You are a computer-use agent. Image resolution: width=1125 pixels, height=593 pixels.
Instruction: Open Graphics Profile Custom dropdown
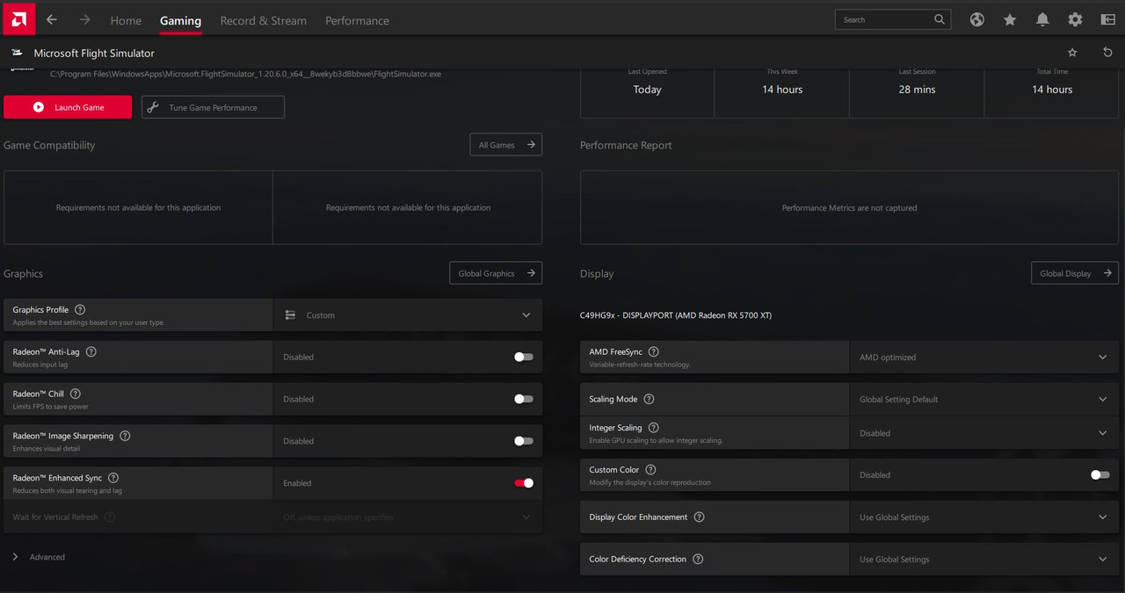click(408, 315)
